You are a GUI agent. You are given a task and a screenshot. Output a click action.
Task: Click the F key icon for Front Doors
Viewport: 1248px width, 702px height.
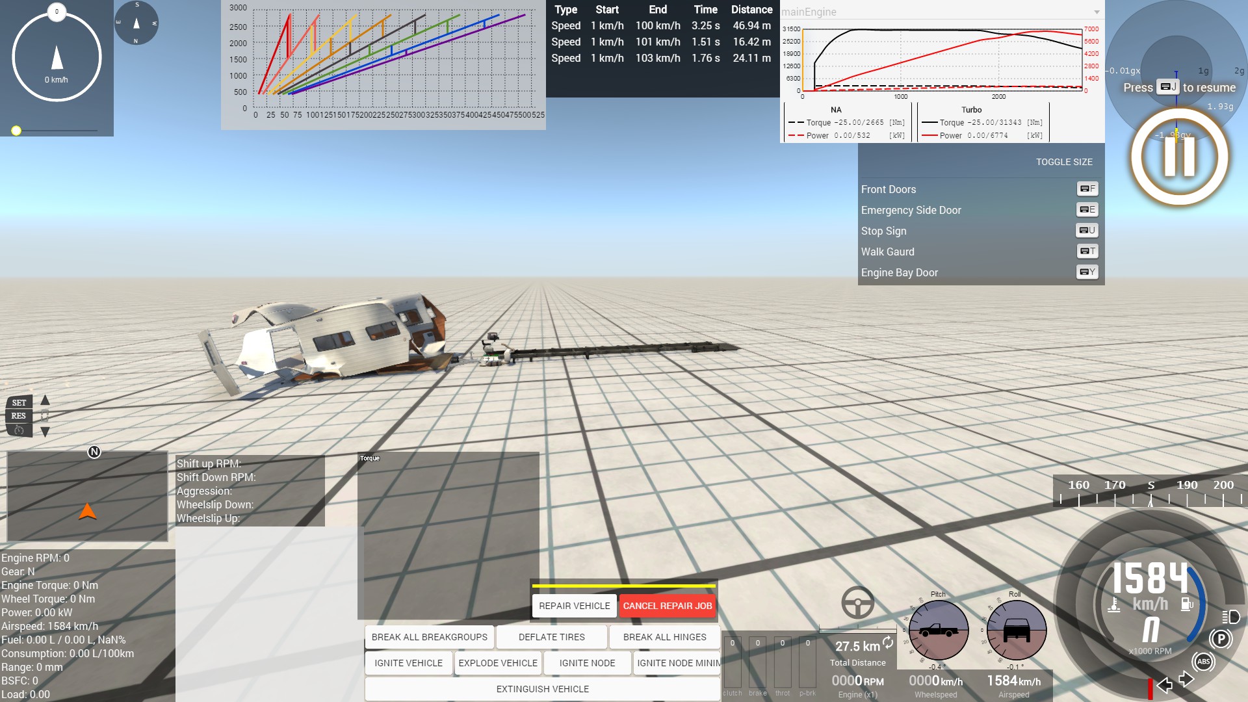point(1087,188)
